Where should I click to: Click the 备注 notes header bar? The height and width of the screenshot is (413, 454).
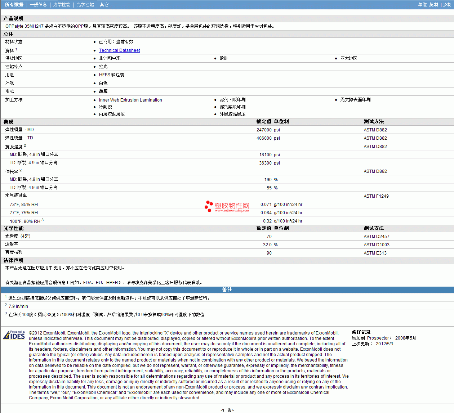[x=227, y=289]
